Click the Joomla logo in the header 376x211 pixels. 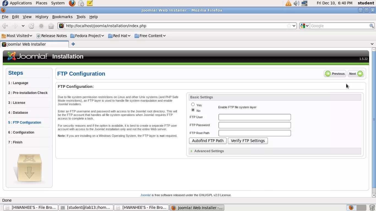pyautogui.click(x=28, y=56)
